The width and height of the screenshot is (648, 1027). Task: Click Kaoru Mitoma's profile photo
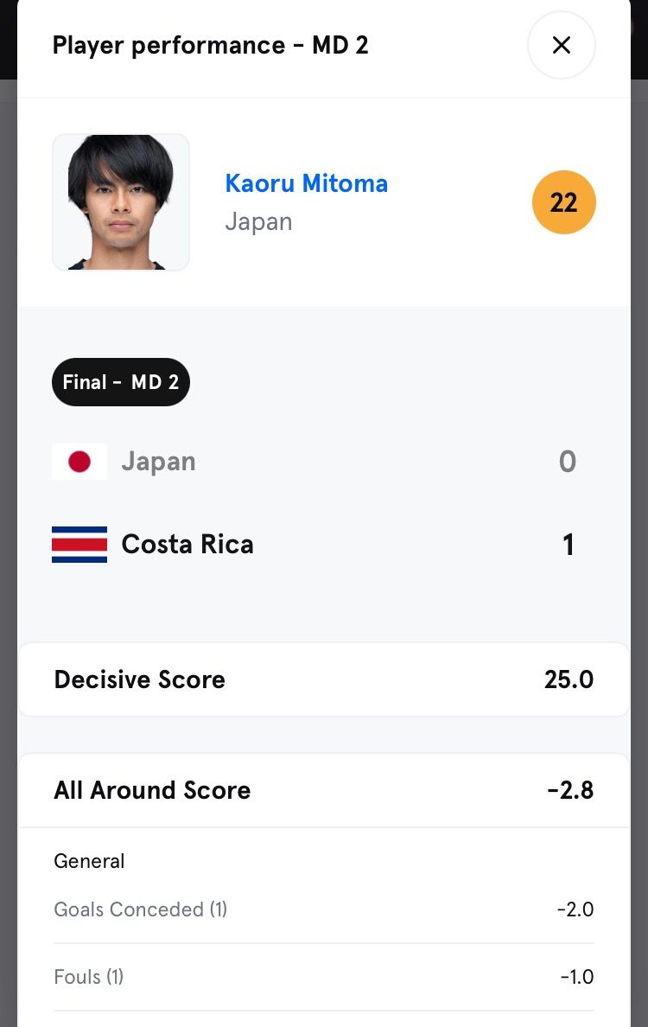click(x=121, y=202)
